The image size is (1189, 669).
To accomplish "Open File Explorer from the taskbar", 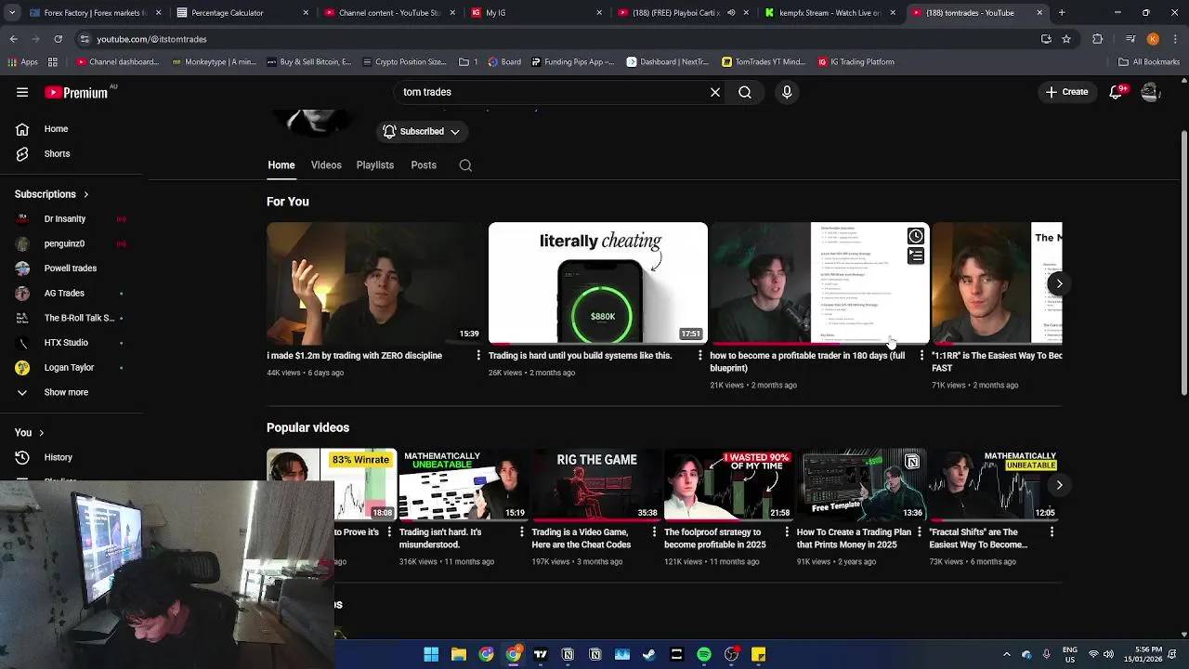I will click(459, 654).
